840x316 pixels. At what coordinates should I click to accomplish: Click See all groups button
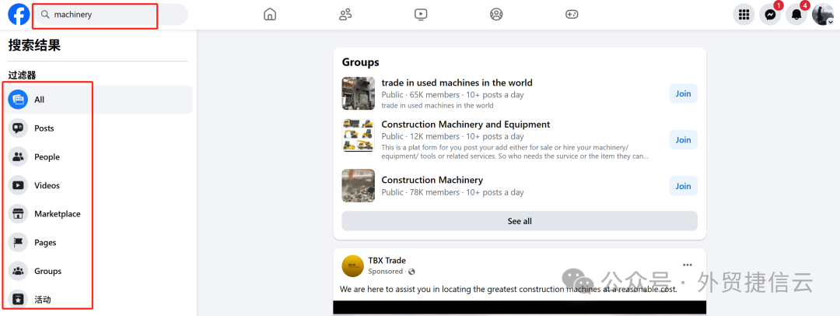coord(520,221)
